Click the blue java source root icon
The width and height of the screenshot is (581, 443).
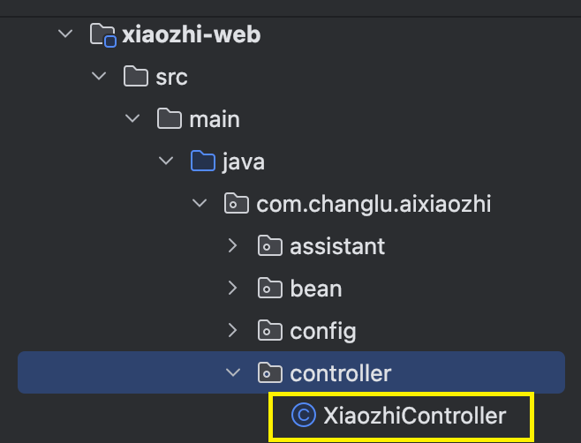click(x=203, y=161)
